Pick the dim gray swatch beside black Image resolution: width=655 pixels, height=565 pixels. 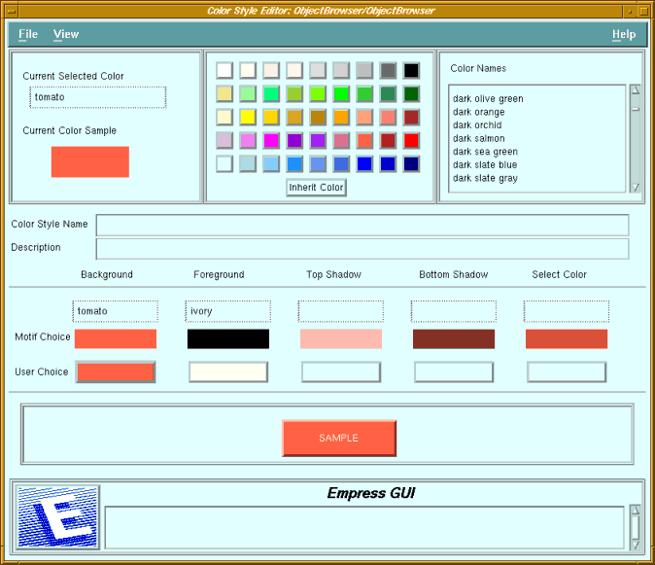(x=388, y=71)
